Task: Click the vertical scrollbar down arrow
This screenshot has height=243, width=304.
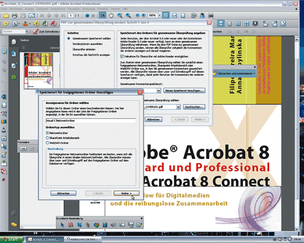Action: tap(297, 229)
